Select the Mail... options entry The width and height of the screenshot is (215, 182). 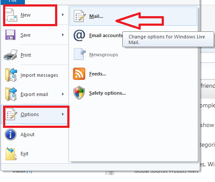[133, 16]
